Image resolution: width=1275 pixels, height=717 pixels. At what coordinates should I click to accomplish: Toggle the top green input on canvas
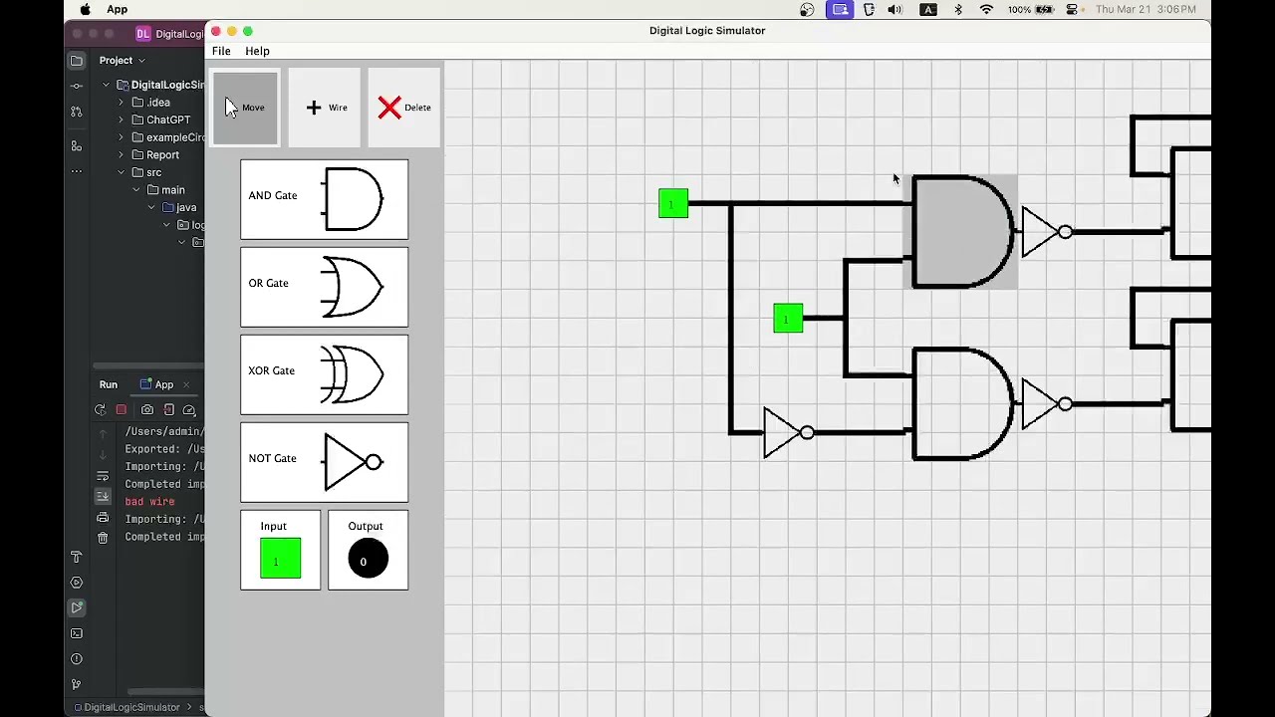coord(673,203)
